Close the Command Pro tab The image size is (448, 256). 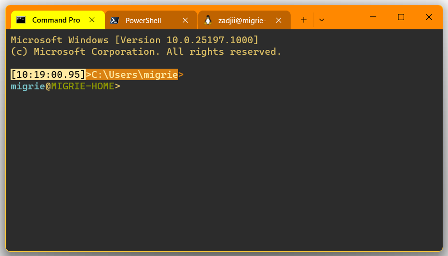point(92,20)
